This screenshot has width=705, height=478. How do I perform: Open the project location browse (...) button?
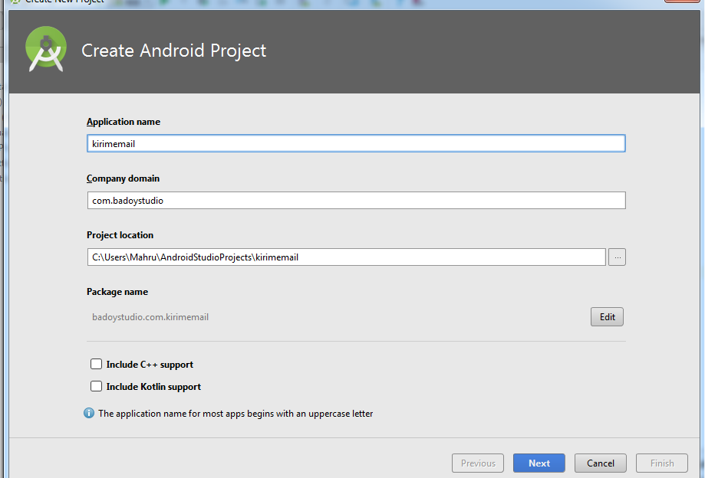click(x=617, y=257)
